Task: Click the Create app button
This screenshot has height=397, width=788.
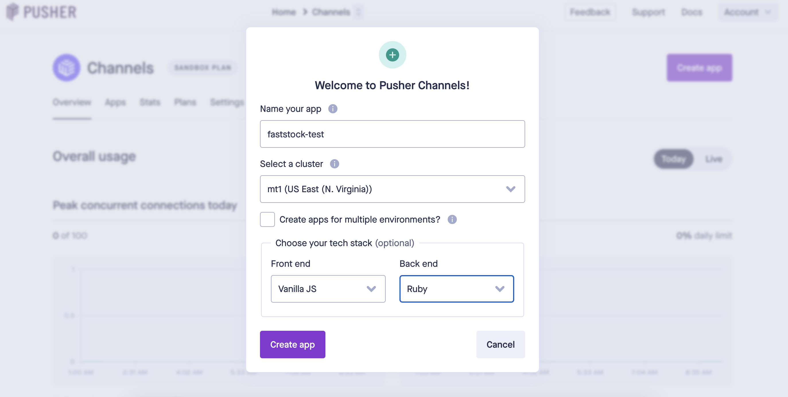Action: tap(293, 344)
